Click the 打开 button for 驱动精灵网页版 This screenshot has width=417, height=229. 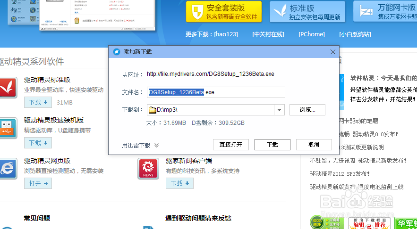(x=38, y=183)
